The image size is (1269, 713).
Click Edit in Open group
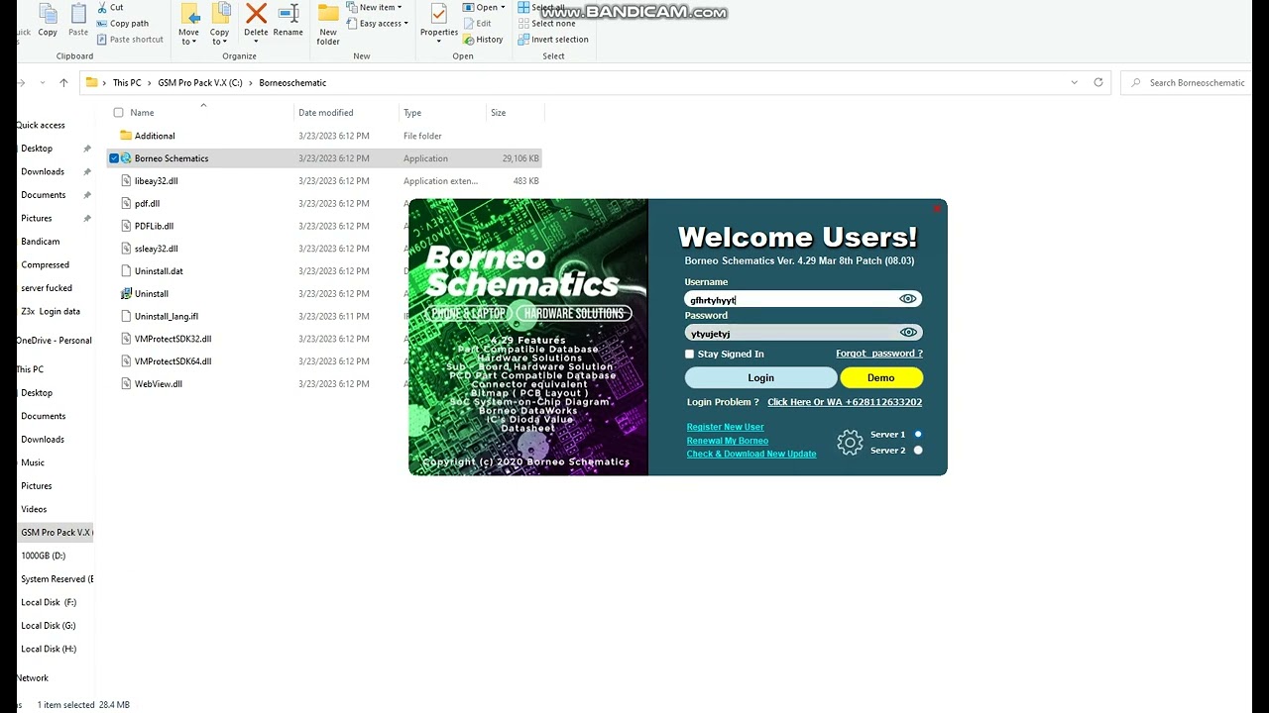coord(477,23)
